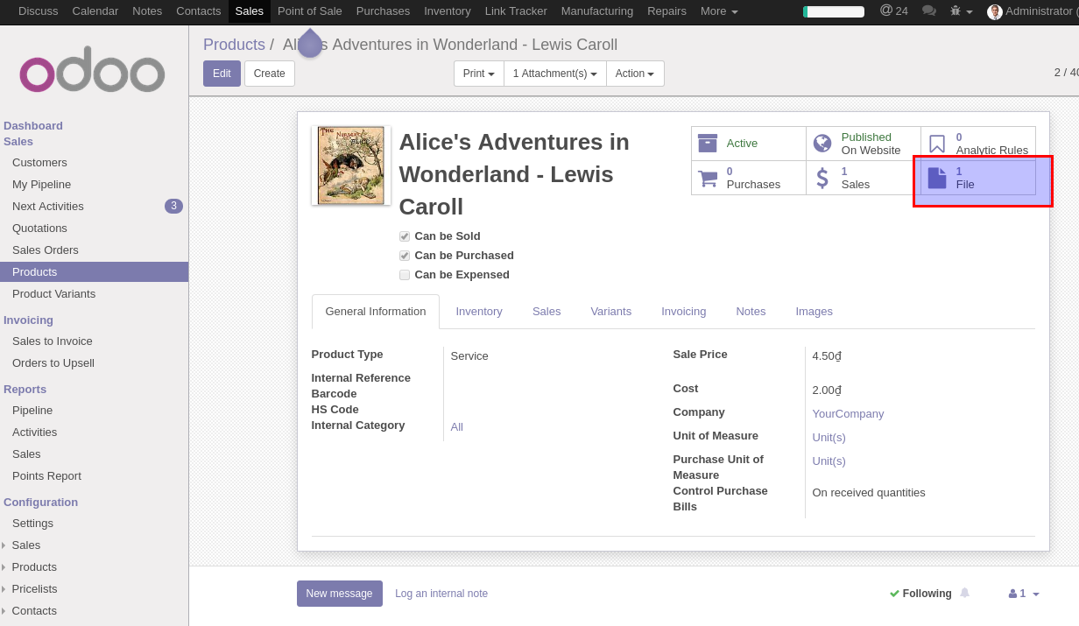The image size is (1079, 626).
Task: Switch to the Invoicing tab
Action: pos(684,312)
